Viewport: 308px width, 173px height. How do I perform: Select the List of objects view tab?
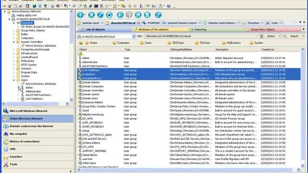coord(104,29)
